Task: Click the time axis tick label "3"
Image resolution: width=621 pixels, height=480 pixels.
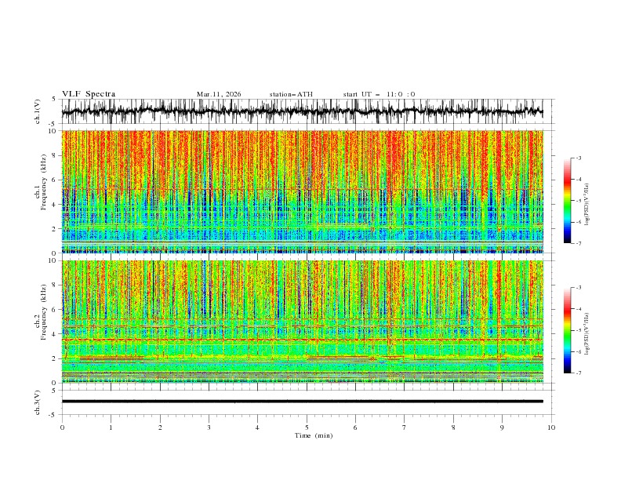Action: point(209,427)
